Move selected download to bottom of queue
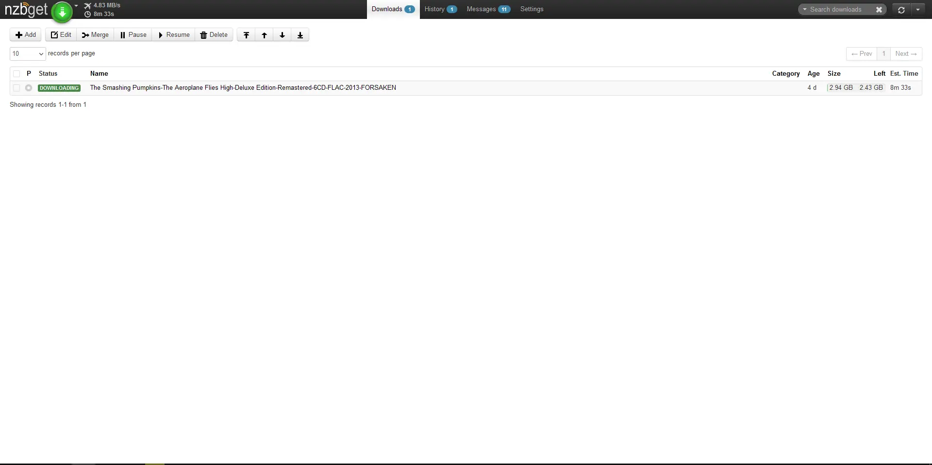The width and height of the screenshot is (932, 465). pos(300,35)
